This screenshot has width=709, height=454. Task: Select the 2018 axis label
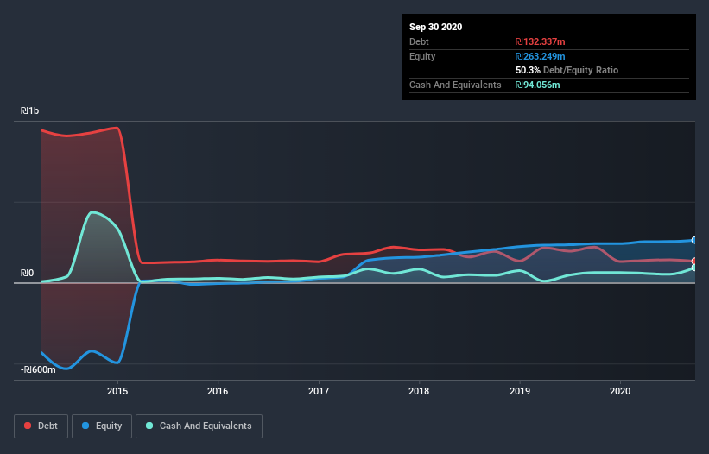point(419,391)
